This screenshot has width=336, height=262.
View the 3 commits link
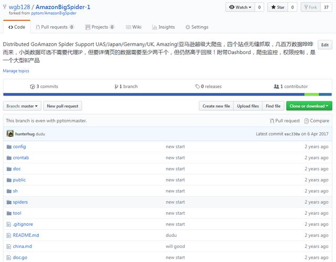click(44, 87)
